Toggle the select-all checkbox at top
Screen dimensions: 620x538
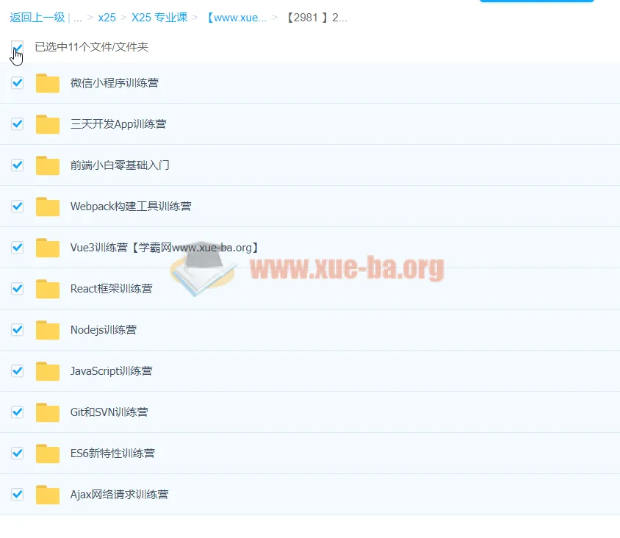pyautogui.click(x=17, y=47)
